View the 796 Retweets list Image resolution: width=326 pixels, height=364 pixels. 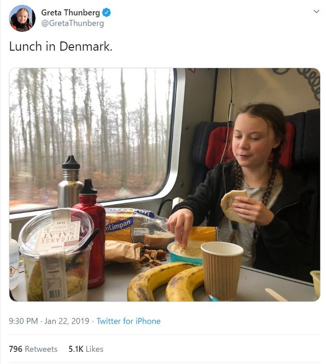tap(33, 349)
